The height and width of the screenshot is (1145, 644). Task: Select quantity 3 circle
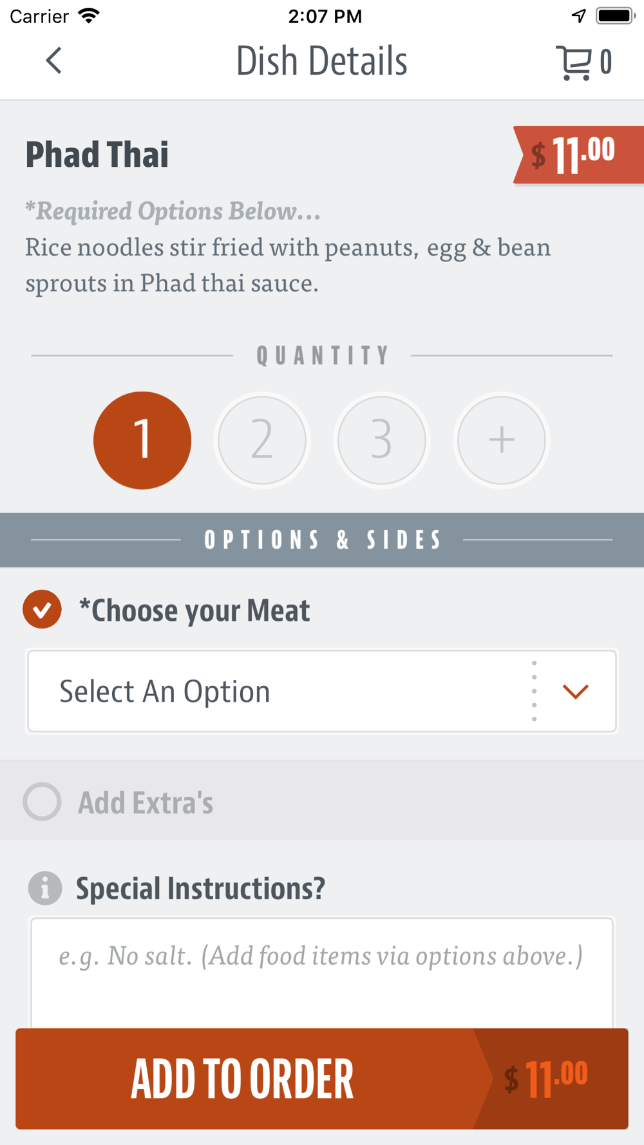click(381, 440)
